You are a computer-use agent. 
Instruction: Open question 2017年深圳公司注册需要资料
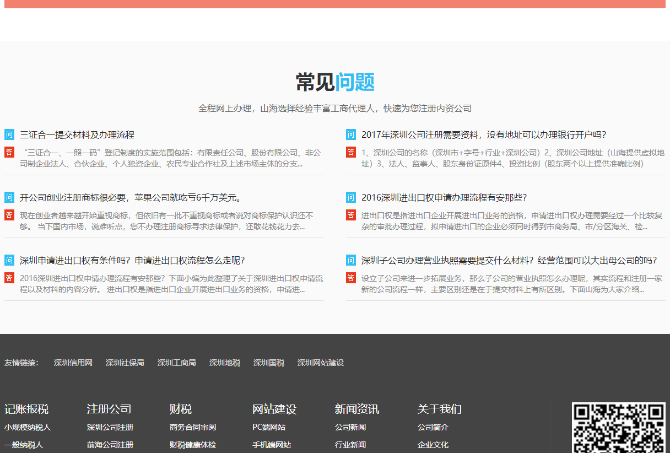coord(484,134)
